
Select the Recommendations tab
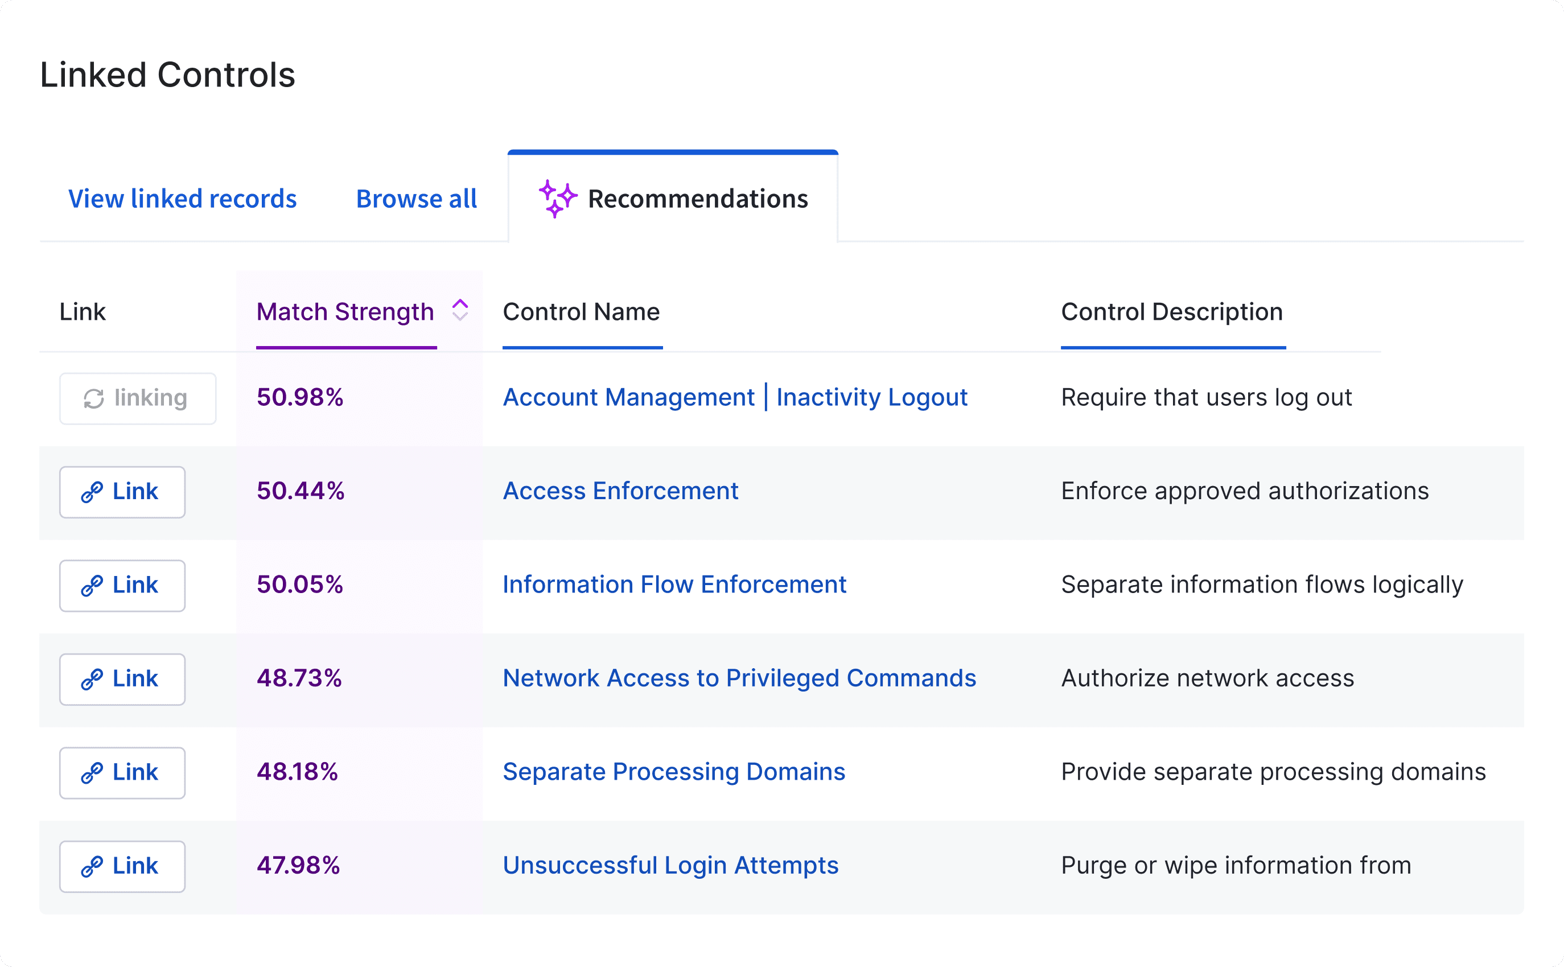[x=673, y=198]
